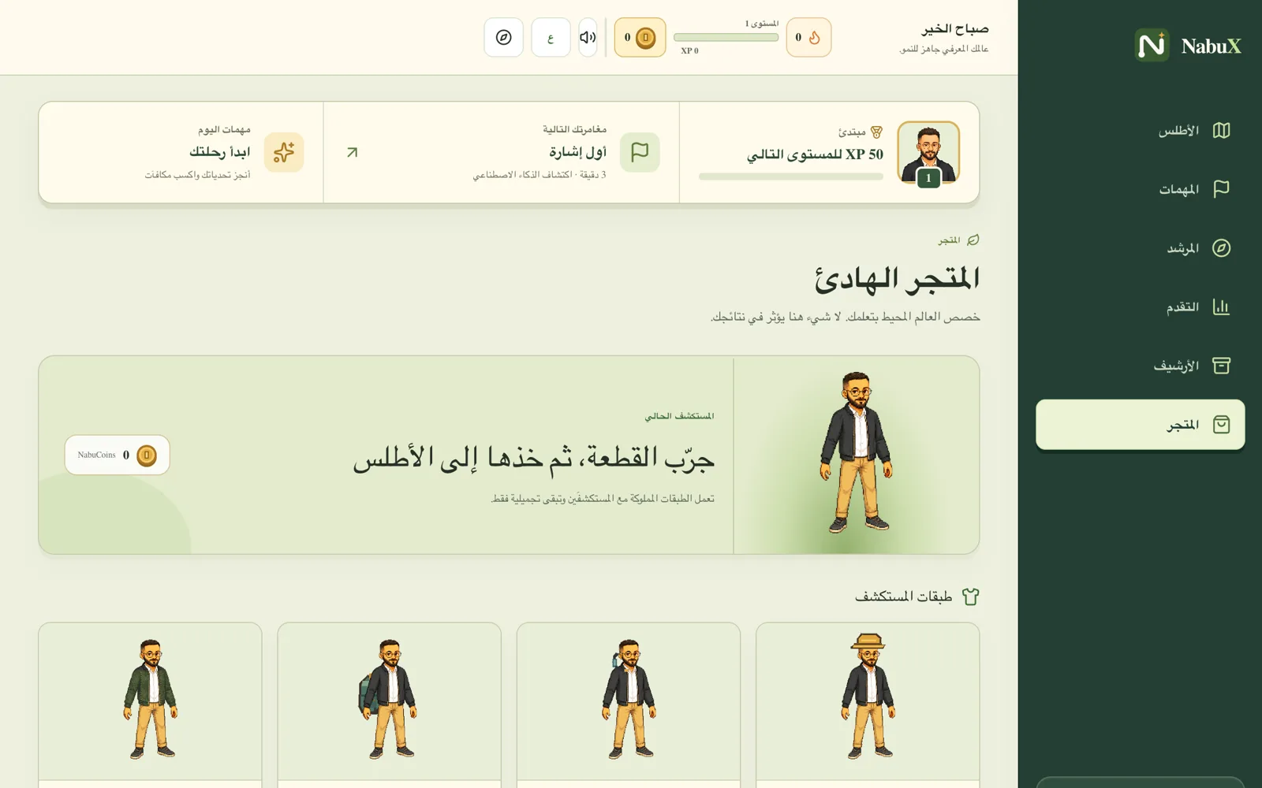Open the المهمات sidebar item
This screenshot has width=1262, height=788.
(x=1140, y=189)
